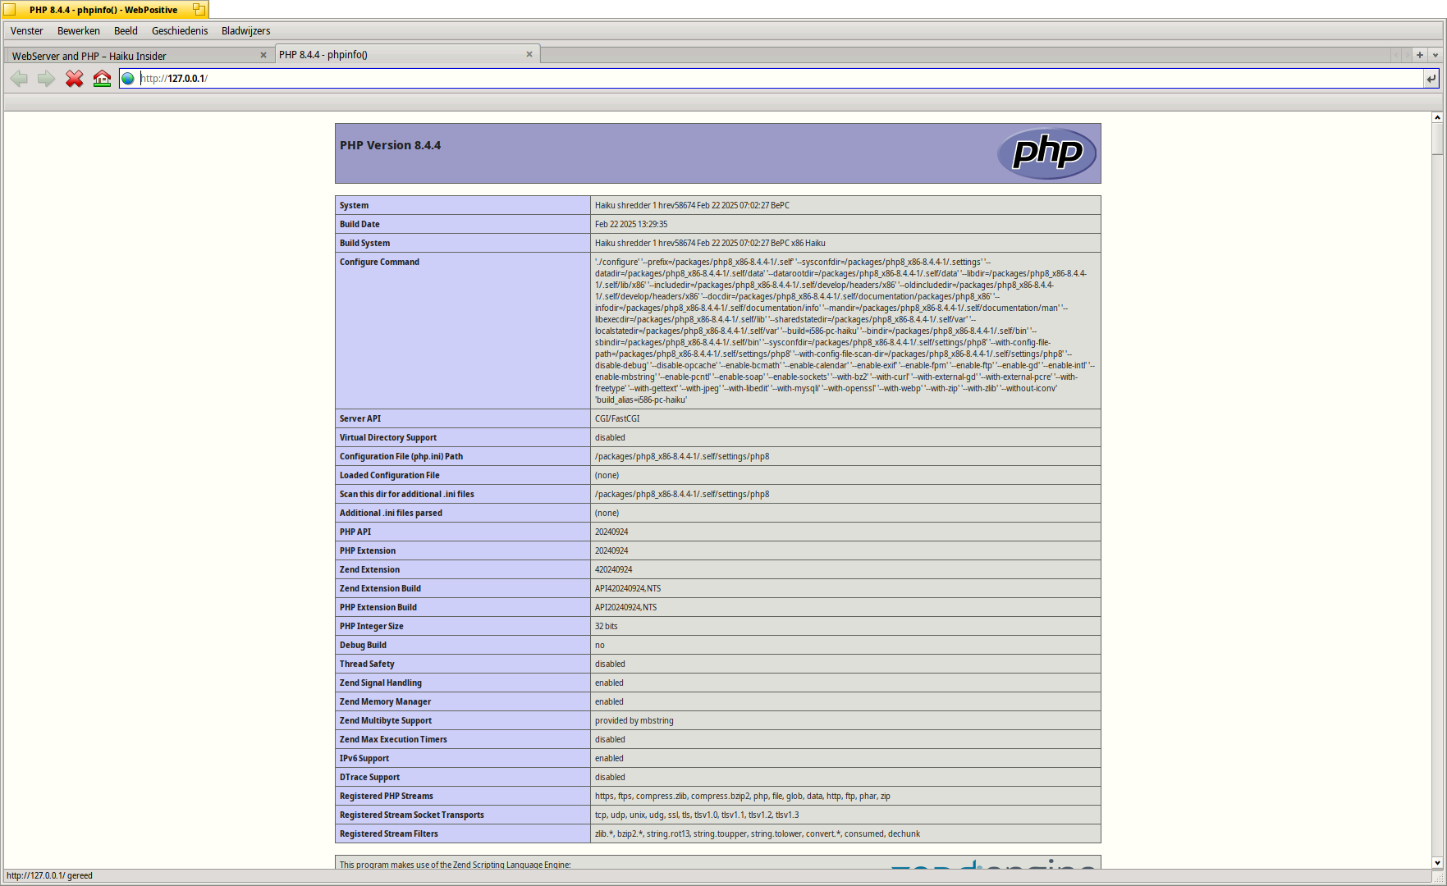Click scrollbar down arrow
The height and width of the screenshot is (886, 1447).
tap(1437, 862)
